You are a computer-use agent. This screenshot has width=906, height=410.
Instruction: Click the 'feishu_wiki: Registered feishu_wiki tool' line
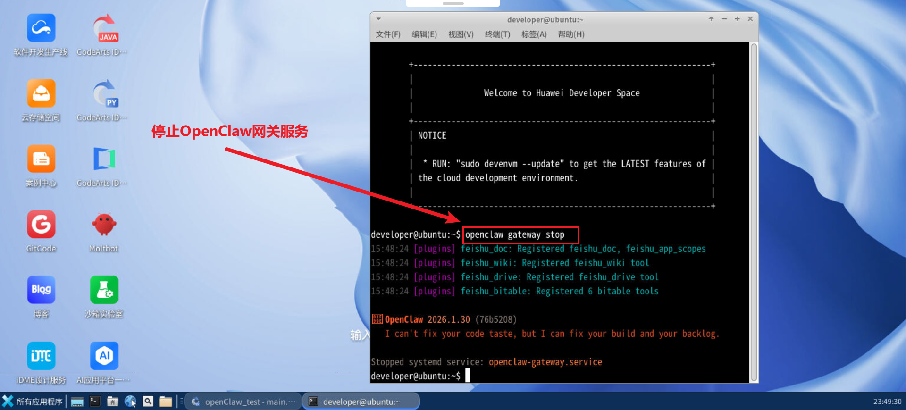point(555,263)
